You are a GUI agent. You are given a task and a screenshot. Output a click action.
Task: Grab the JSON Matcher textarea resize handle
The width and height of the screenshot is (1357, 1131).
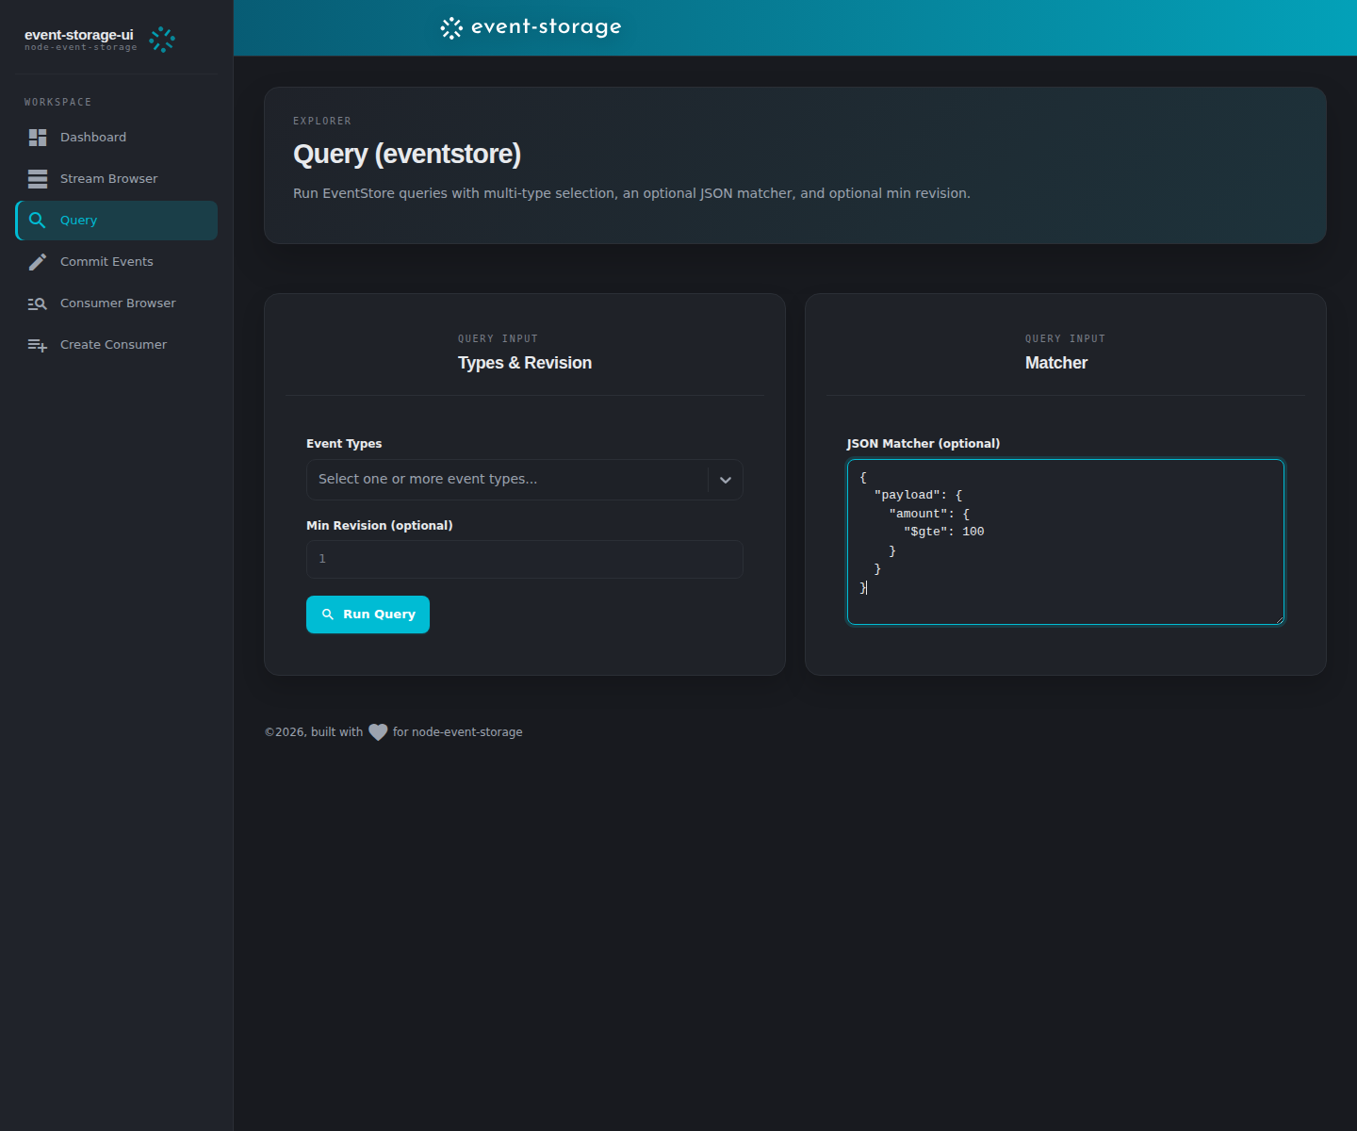click(1279, 619)
